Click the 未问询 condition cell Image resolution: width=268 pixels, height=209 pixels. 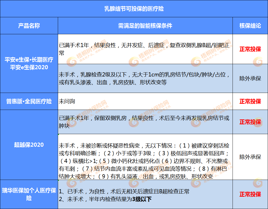[x=145, y=101]
